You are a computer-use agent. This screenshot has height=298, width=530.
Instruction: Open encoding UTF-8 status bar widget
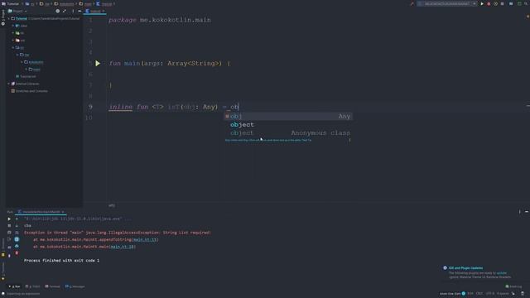(x=490, y=294)
